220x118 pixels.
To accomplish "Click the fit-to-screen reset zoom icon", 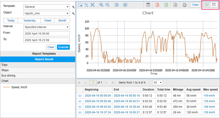I will pyautogui.click(x=92, y=5).
